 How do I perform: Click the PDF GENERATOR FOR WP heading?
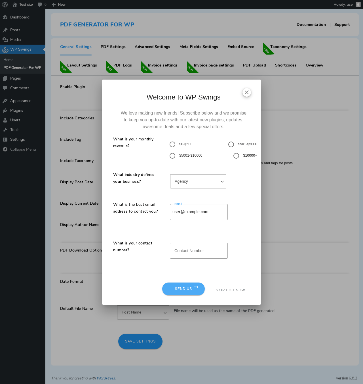coord(97,24)
